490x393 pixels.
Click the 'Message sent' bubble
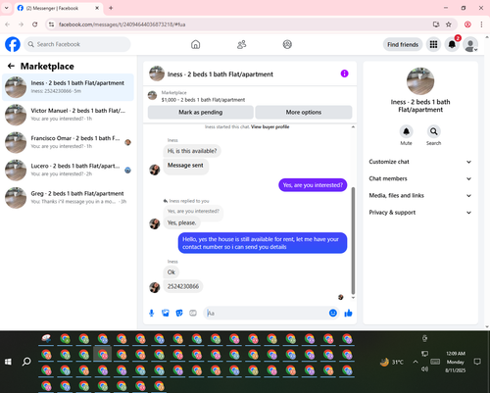click(x=185, y=166)
